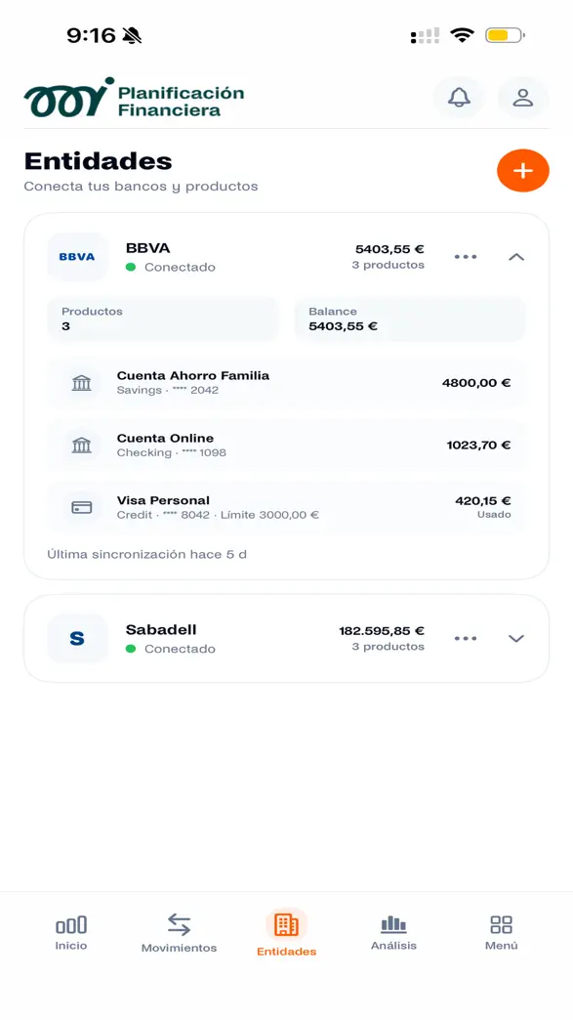Open the Visa Personal credit product
Image resolution: width=573 pixels, height=1020 pixels.
287,507
